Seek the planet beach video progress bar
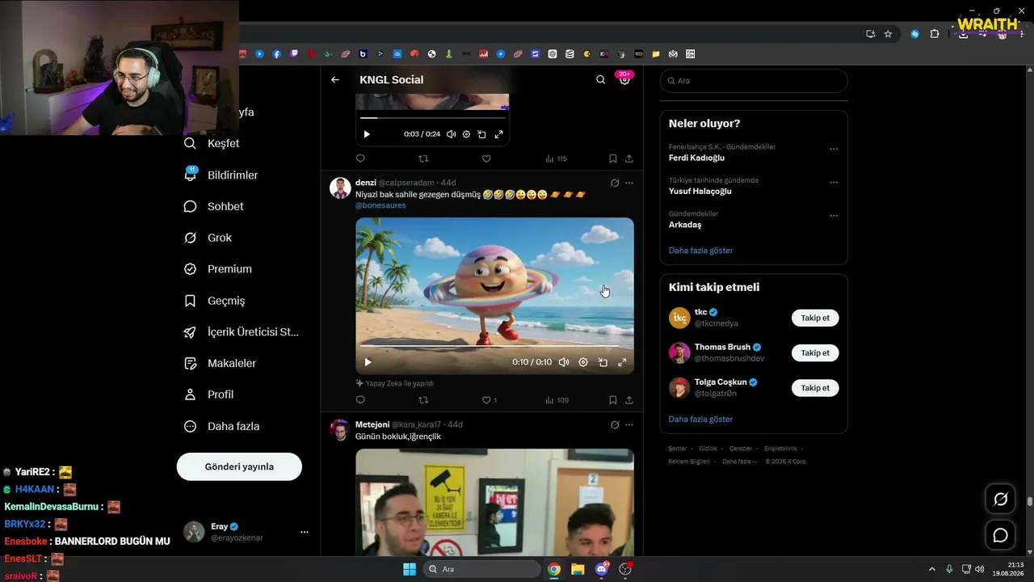The height and width of the screenshot is (582, 1034). [x=494, y=347]
